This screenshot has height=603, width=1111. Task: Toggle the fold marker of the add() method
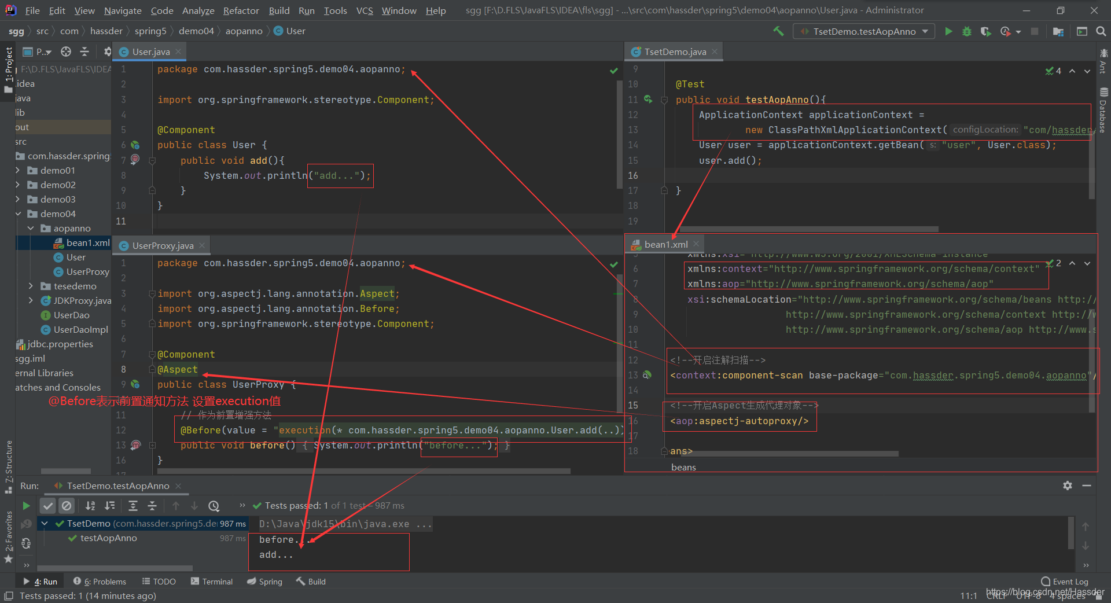point(152,161)
